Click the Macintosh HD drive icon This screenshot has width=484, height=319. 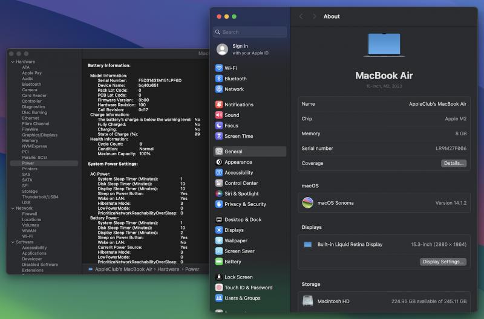[307, 301]
